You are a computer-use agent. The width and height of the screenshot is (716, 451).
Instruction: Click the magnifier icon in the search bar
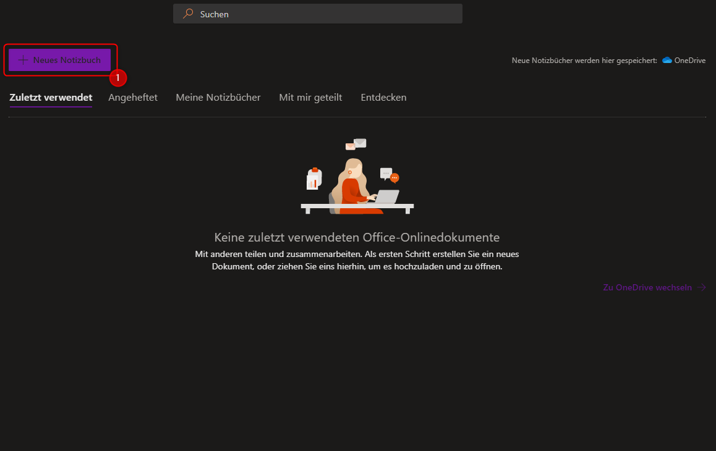[188, 14]
